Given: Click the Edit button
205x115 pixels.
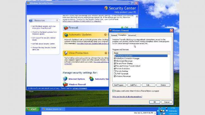Looking at the screenshot, I should tap(149, 85).
